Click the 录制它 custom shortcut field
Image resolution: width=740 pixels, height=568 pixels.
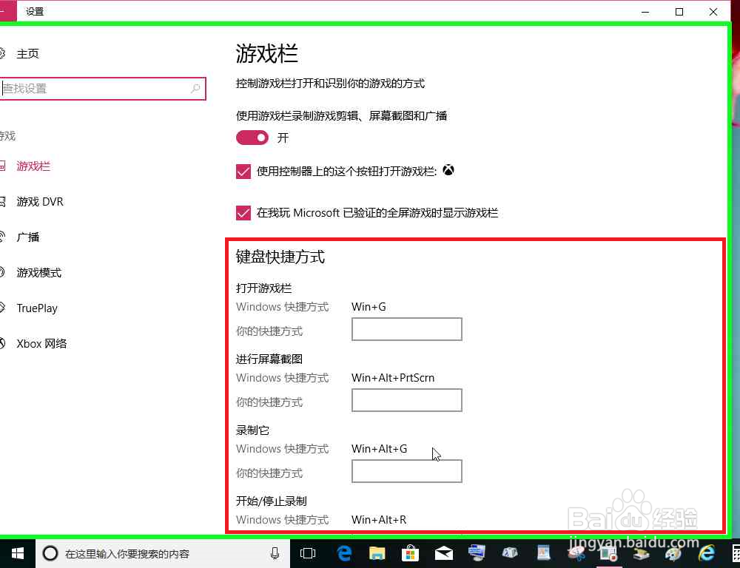[x=406, y=471]
